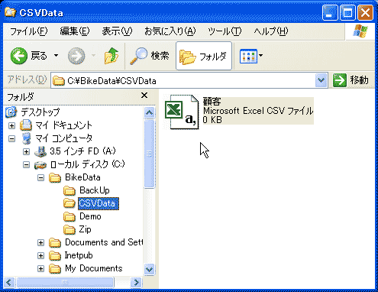
Task: Select the BackUp folder in tree
Action: (x=95, y=190)
